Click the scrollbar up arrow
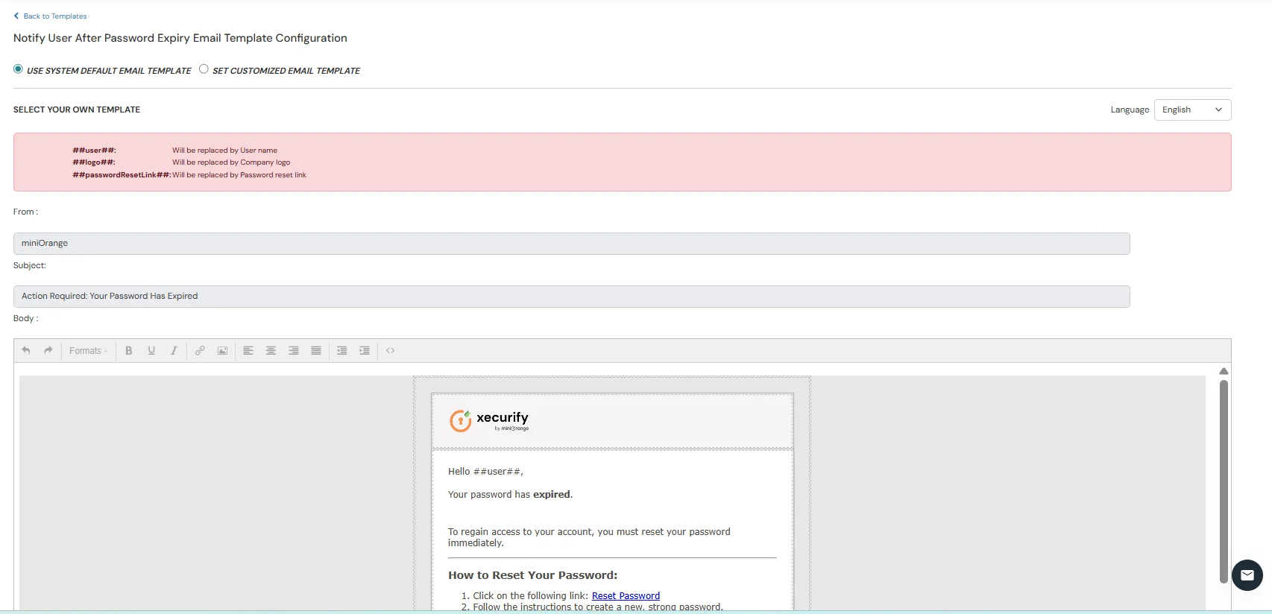 1223,371
